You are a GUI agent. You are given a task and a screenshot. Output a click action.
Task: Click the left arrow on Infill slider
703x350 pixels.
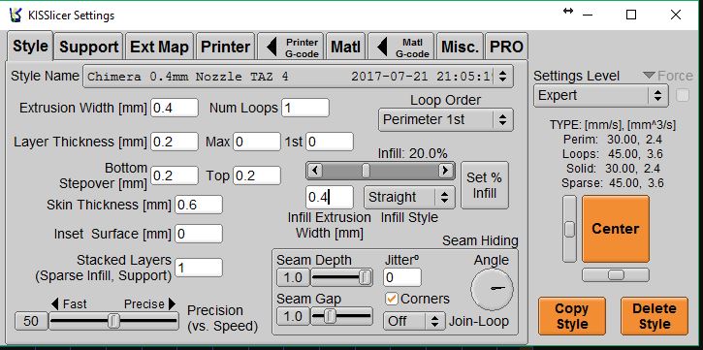point(315,171)
